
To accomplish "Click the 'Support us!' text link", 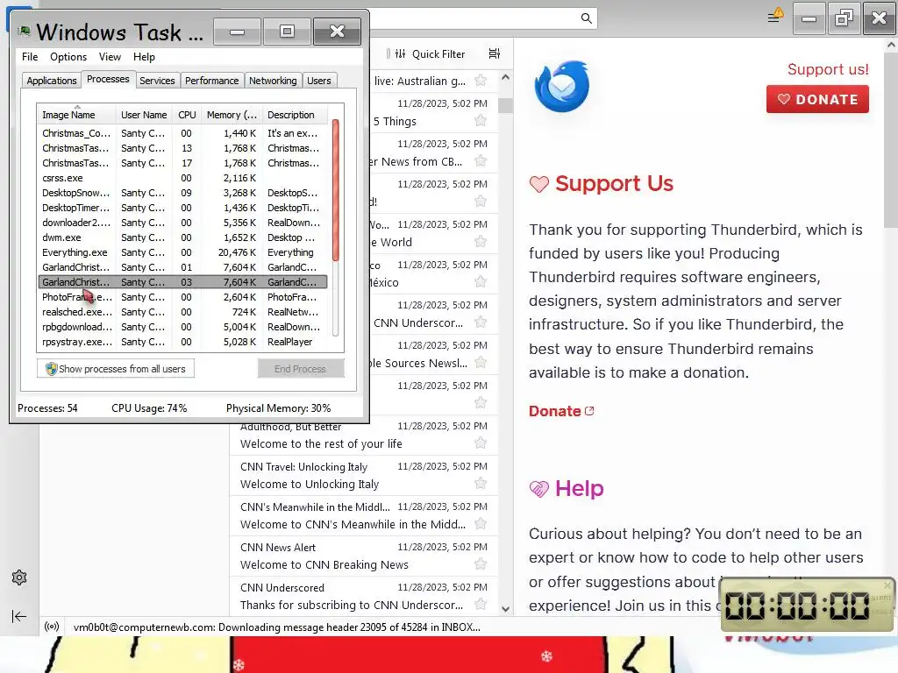I will 828,69.
